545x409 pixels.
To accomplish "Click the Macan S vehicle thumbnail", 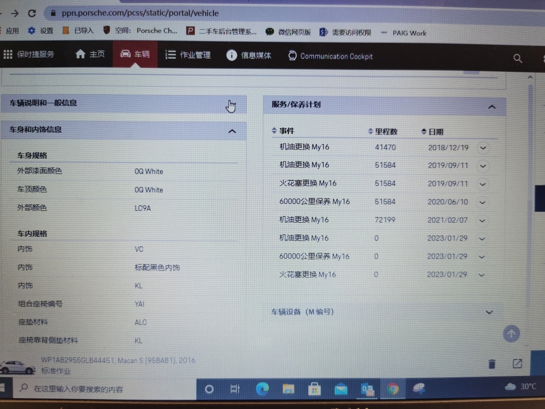I will click(17, 367).
